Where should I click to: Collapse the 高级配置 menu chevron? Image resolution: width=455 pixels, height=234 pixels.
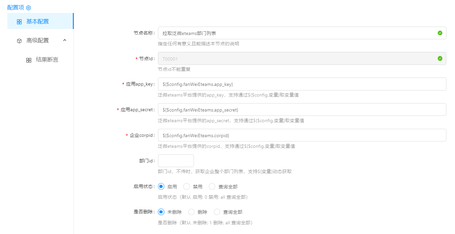click(x=65, y=40)
